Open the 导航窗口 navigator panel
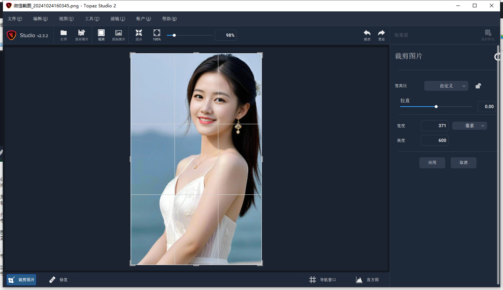 pyautogui.click(x=323, y=280)
